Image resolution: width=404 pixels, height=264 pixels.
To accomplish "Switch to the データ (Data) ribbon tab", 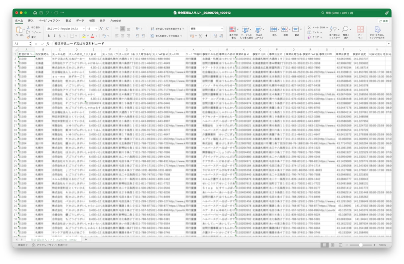I will tap(80, 21).
